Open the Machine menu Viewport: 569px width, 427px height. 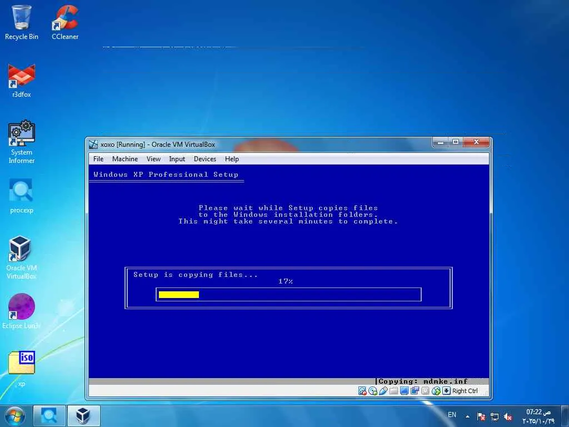pyautogui.click(x=125, y=159)
